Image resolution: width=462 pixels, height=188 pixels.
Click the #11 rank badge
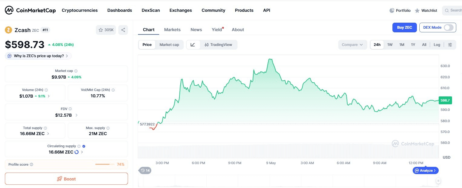point(46,30)
